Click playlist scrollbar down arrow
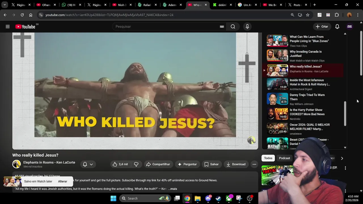363x204 pixels. tap(345, 148)
